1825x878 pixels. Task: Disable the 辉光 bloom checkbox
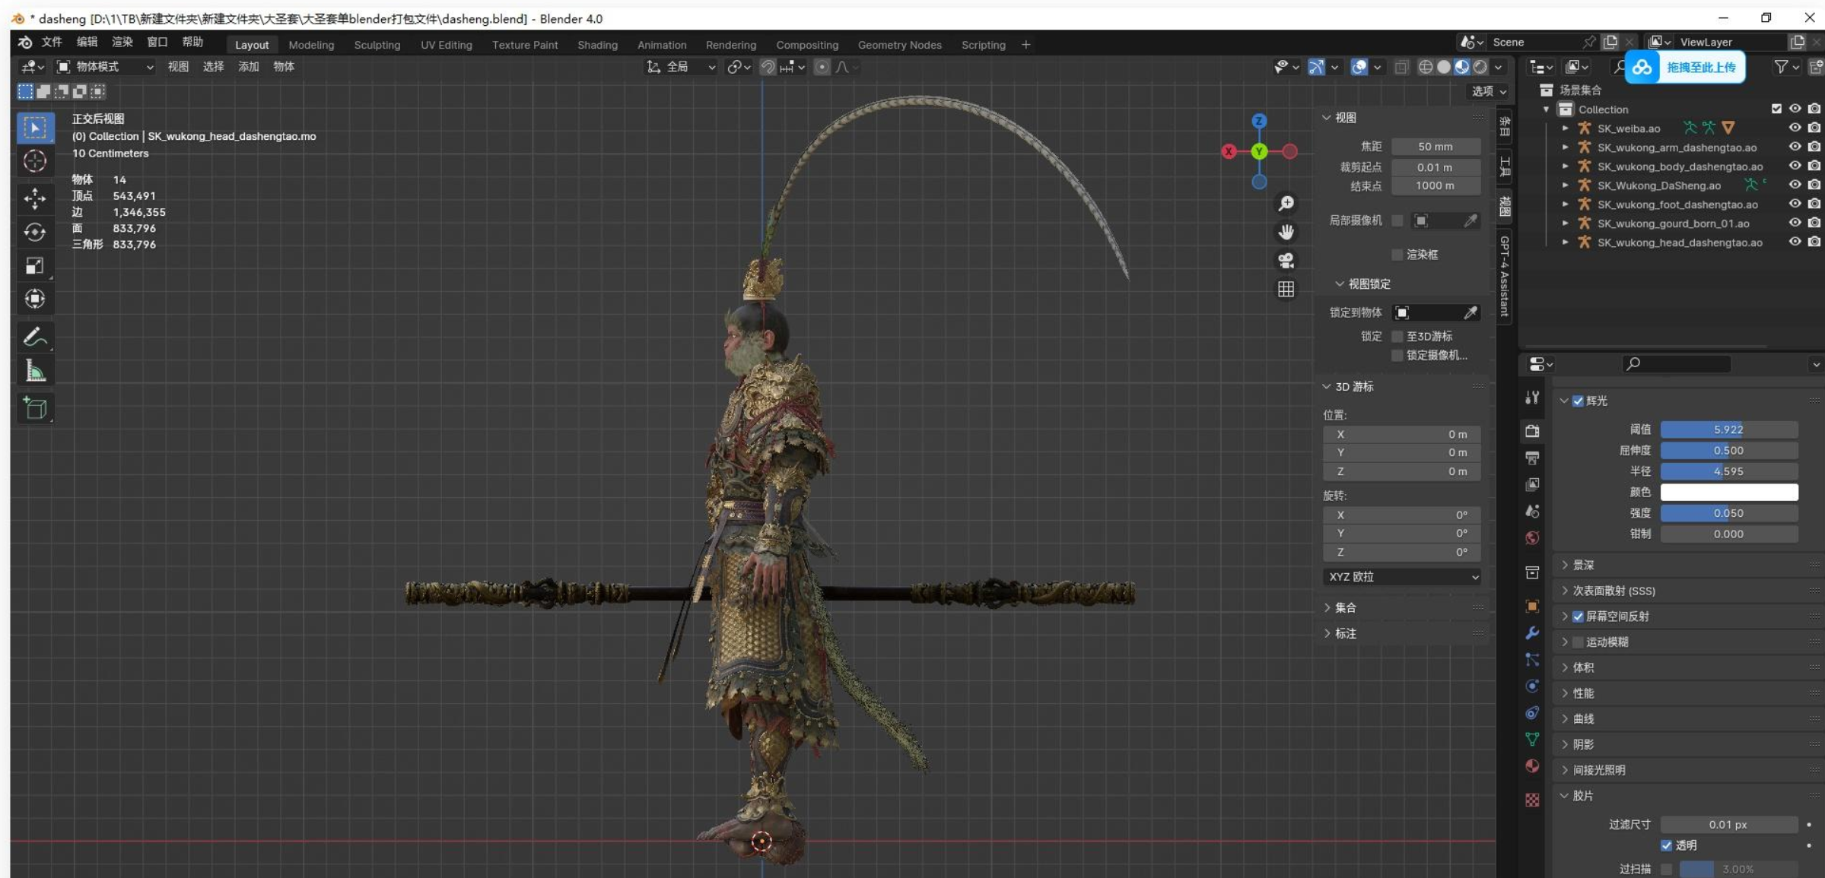pos(1578,401)
